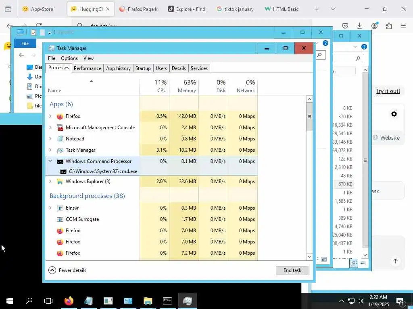Click Microsoft Management Console process icon
413x309 pixels.
coord(60,128)
